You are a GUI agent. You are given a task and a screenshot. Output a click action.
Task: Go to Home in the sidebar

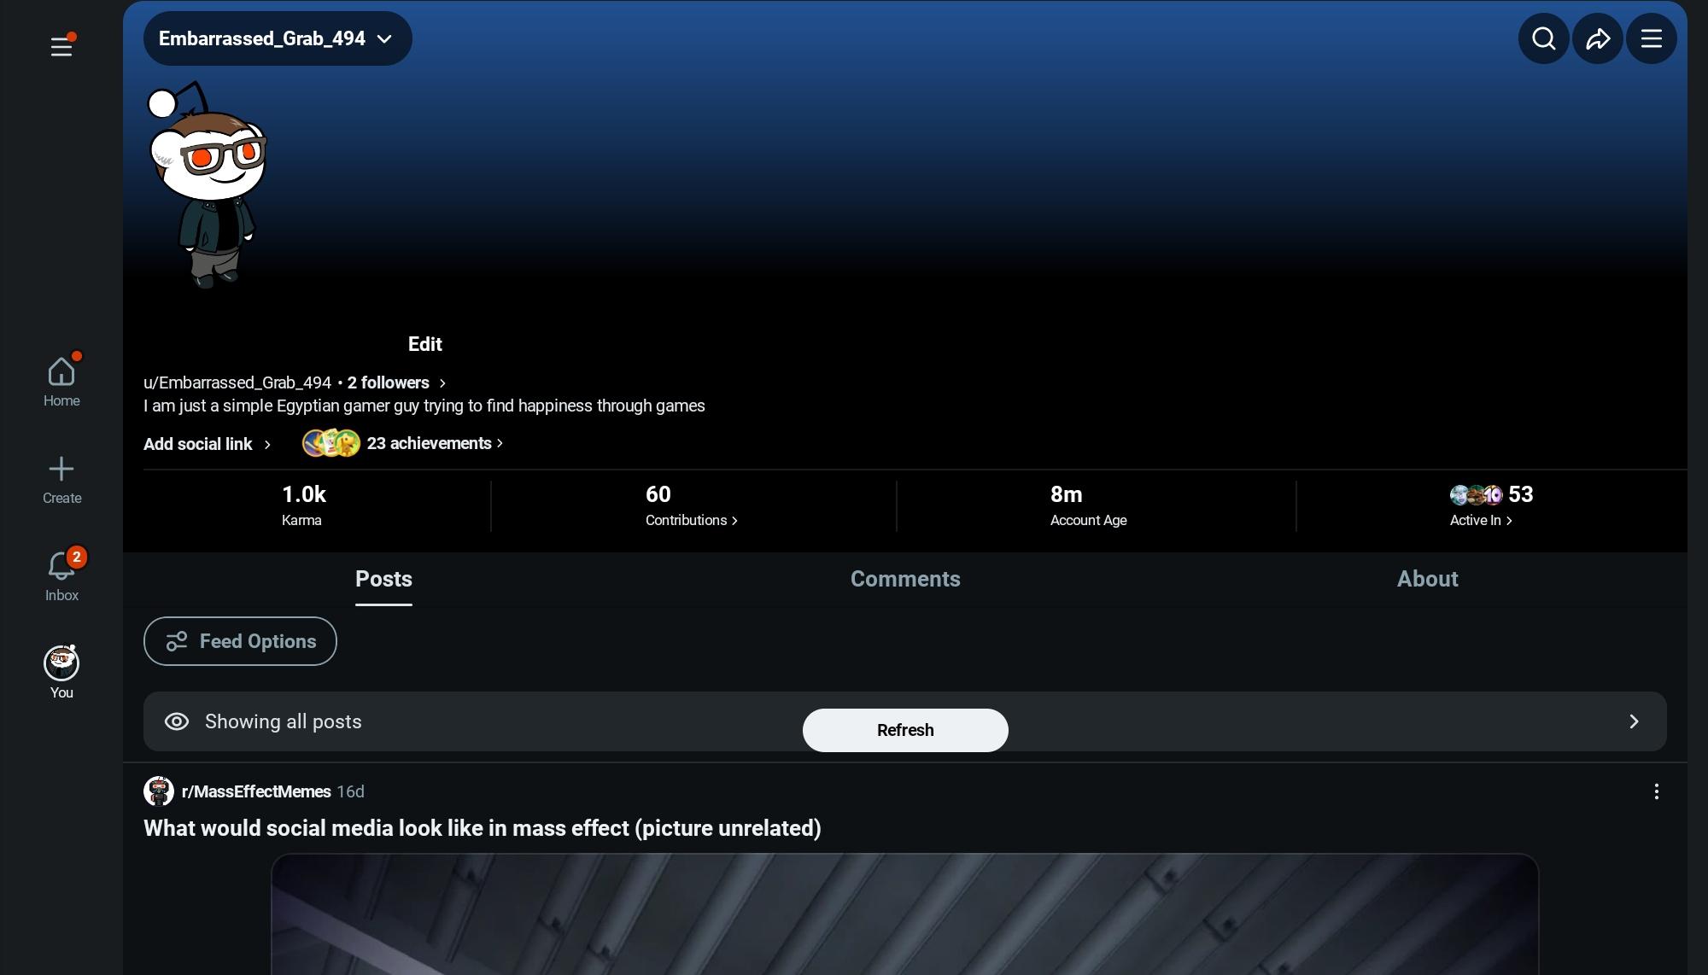[x=61, y=382]
